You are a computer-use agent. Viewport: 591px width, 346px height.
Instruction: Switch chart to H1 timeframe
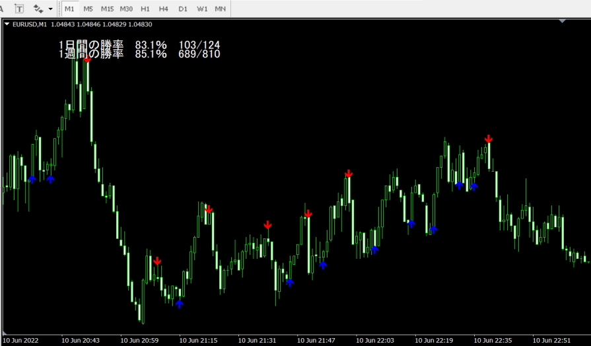tap(145, 9)
